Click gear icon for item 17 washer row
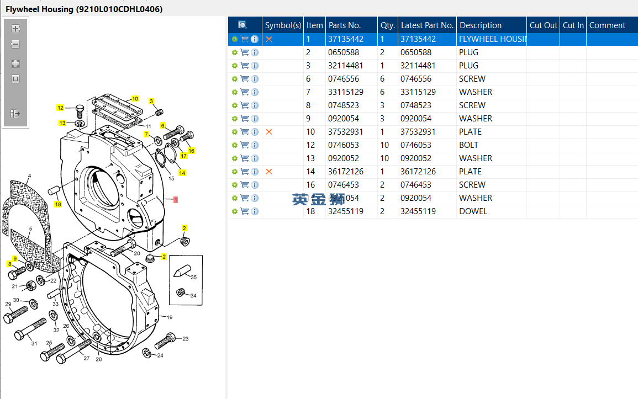The image size is (638, 399). (x=235, y=198)
